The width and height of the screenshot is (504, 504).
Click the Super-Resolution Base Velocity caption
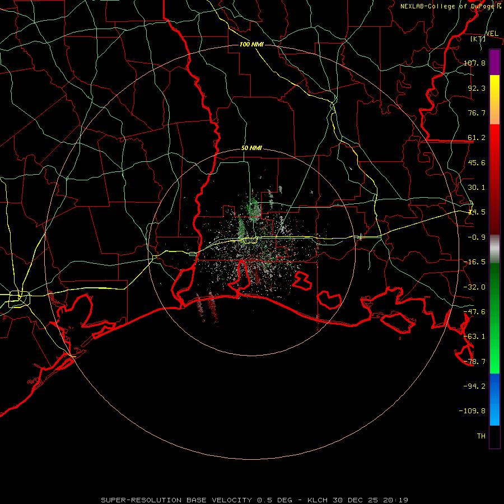click(255, 500)
